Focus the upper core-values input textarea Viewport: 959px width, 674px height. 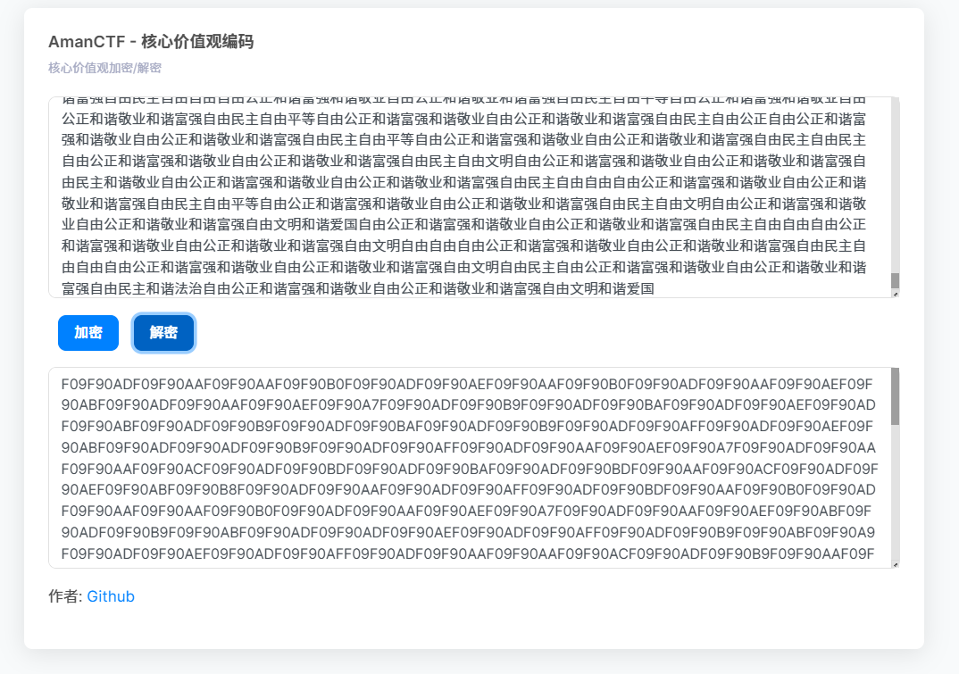point(474,197)
